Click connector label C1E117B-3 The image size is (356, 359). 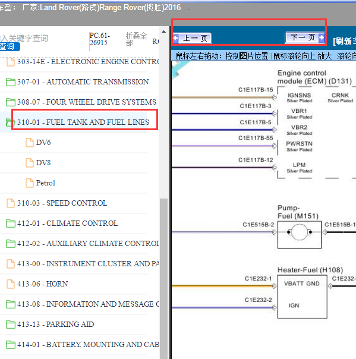[256, 106]
